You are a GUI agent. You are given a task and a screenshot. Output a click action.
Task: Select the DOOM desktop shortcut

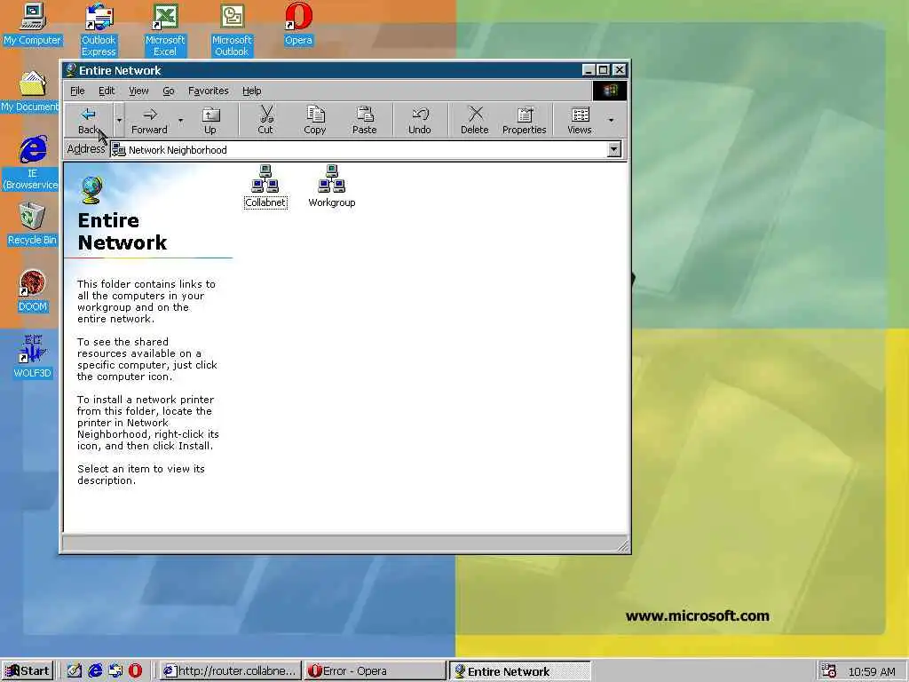(32, 291)
